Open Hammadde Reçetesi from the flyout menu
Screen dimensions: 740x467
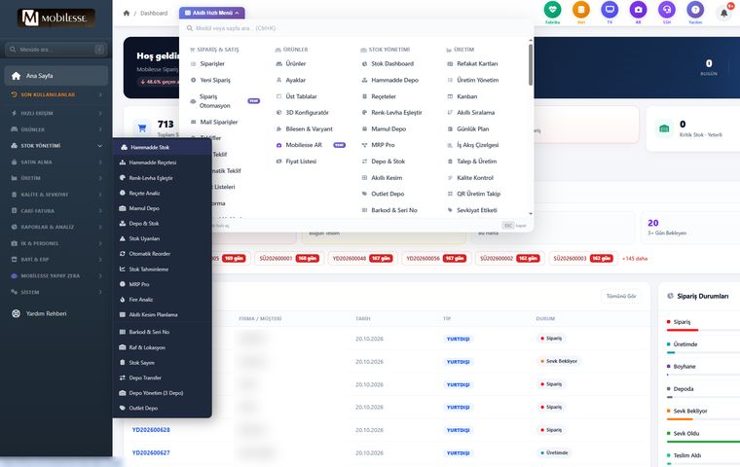[x=162, y=162]
